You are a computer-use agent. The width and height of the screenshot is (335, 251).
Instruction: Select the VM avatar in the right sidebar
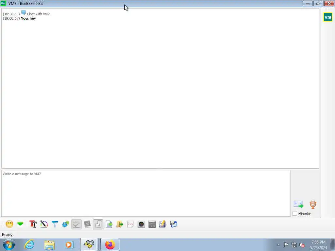[328, 17]
